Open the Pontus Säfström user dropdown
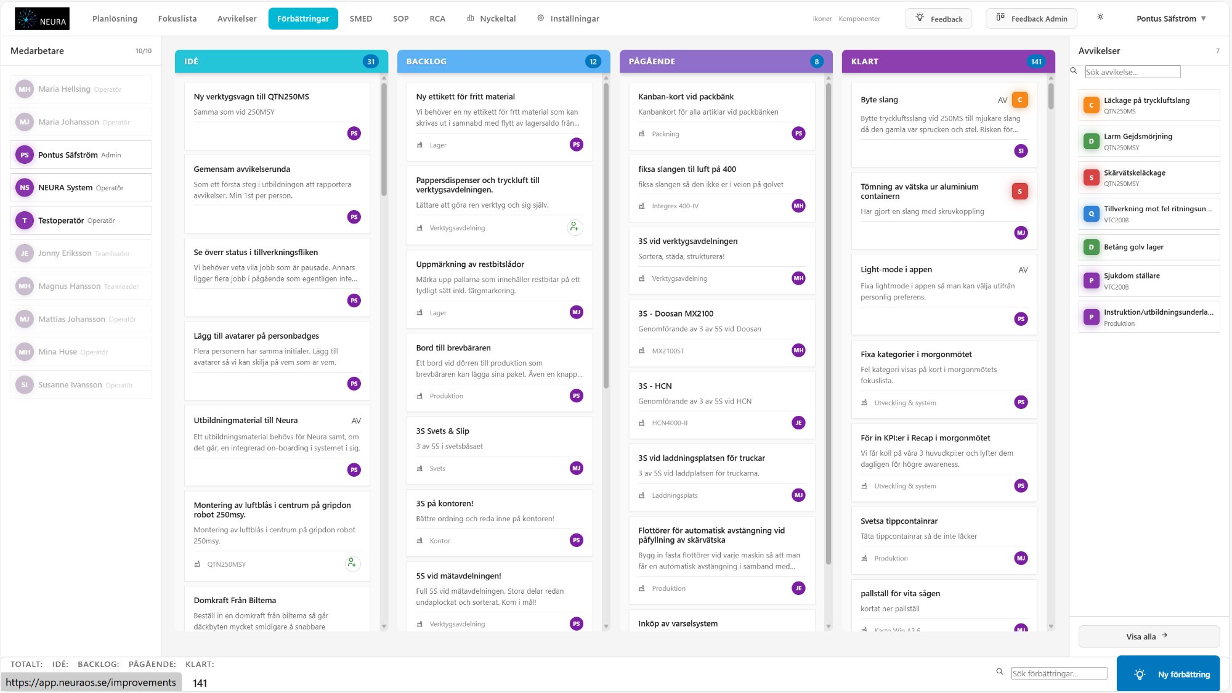Screen dimensions: 1232x693 pos(1171,18)
